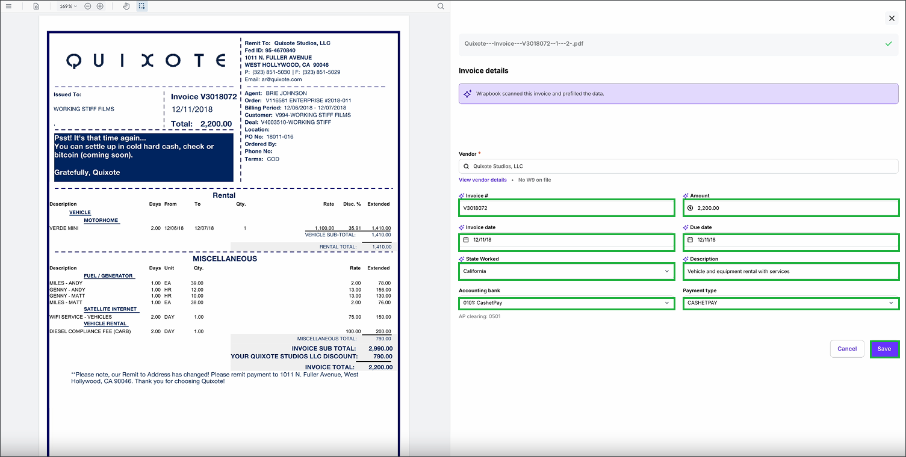Open the PDF viewer sidebar menu icon

[8, 6]
